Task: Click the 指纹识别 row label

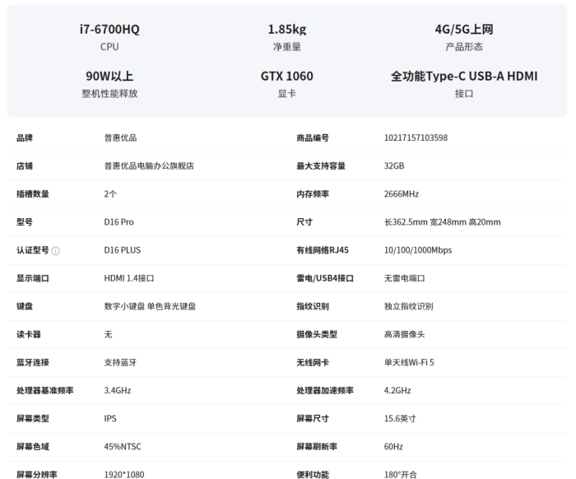Action: [313, 306]
